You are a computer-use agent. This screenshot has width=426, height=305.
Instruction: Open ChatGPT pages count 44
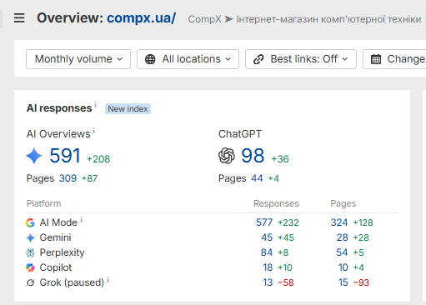click(257, 178)
